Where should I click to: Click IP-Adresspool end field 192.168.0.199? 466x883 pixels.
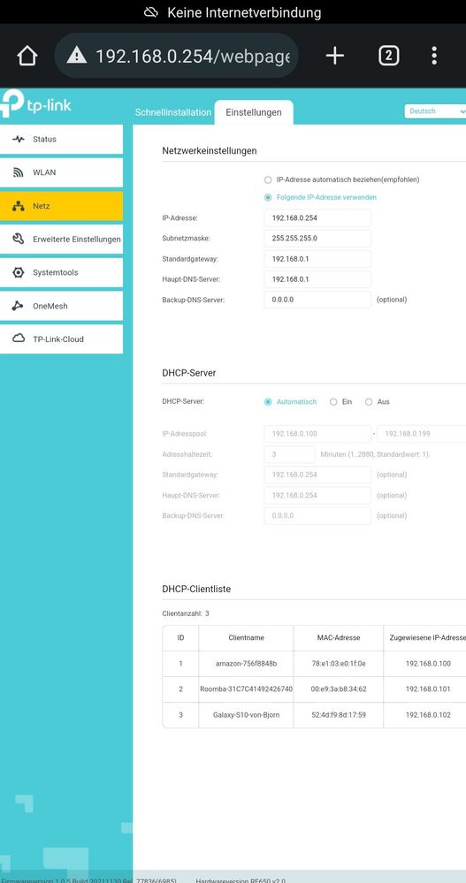[422, 434]
